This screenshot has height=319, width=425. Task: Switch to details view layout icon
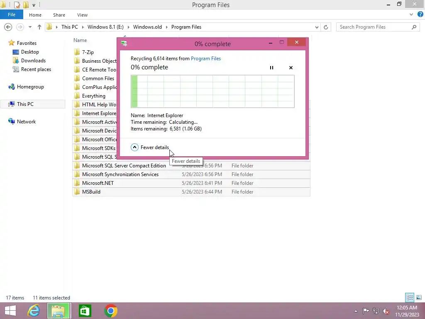(x=410, y=297)
